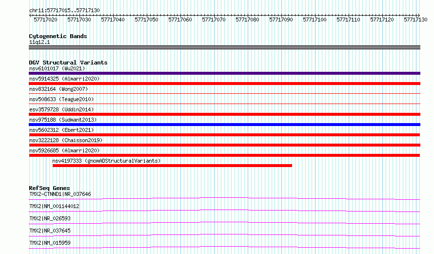Image resolution: width=434 pixels, height=254 pixels.
Task: Click the shorter red nsv4197333 variant bar
Action: click(x=172, y=166)
